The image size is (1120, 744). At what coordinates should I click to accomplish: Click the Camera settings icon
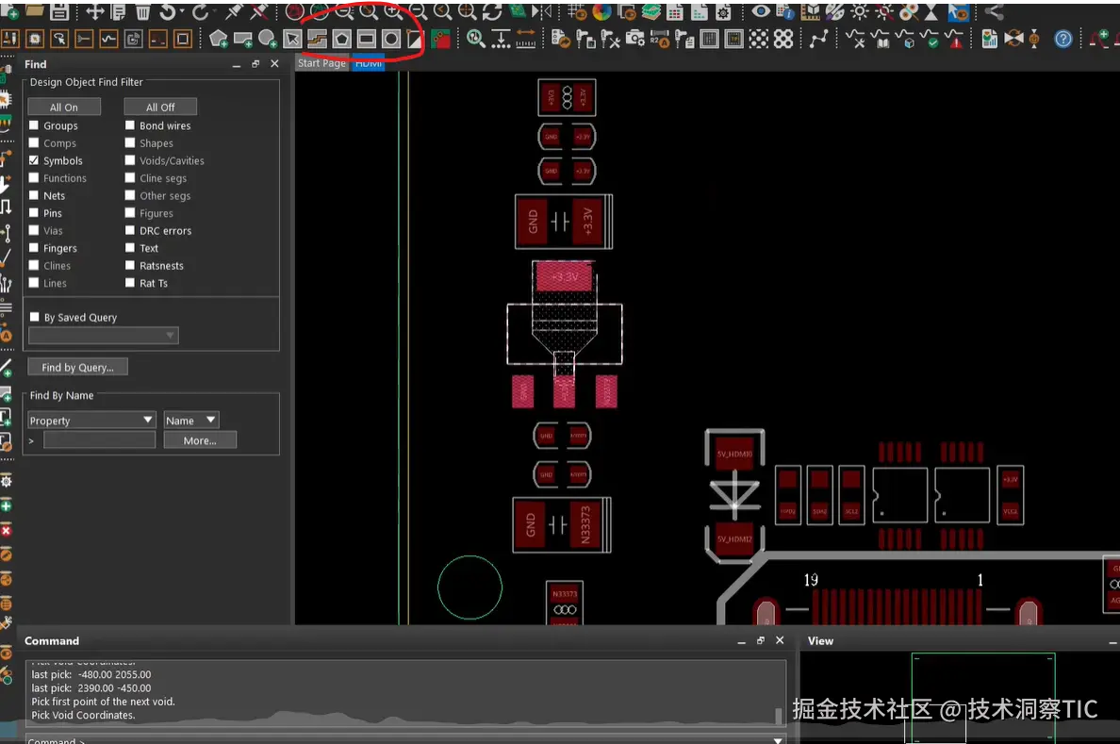click(634, 39)
